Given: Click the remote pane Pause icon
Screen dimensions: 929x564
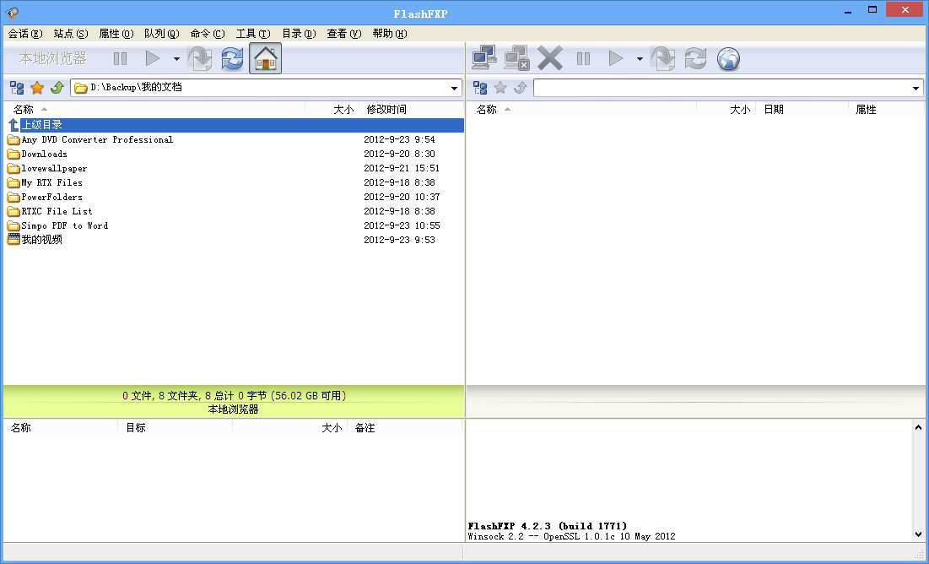Looking at the screenshot, I should point(584,59).
